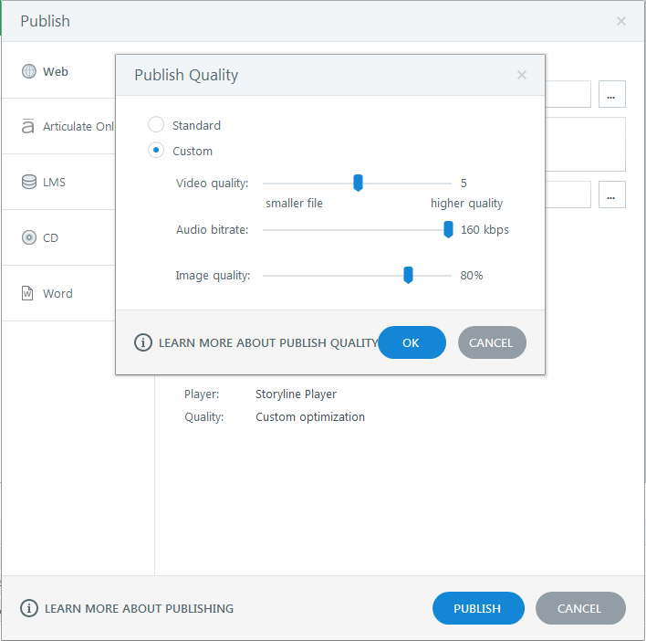Cancel the Publish Quality dialog
646x641 pixels.
click(x=492, y=342)
